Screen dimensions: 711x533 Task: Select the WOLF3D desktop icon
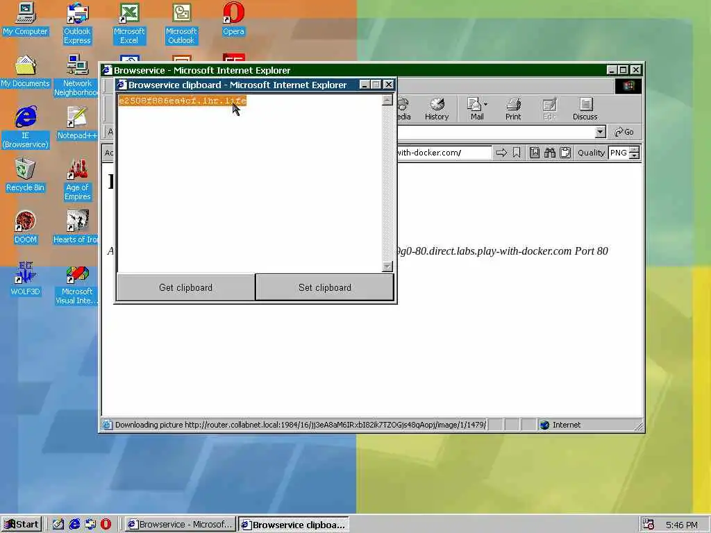26,280
